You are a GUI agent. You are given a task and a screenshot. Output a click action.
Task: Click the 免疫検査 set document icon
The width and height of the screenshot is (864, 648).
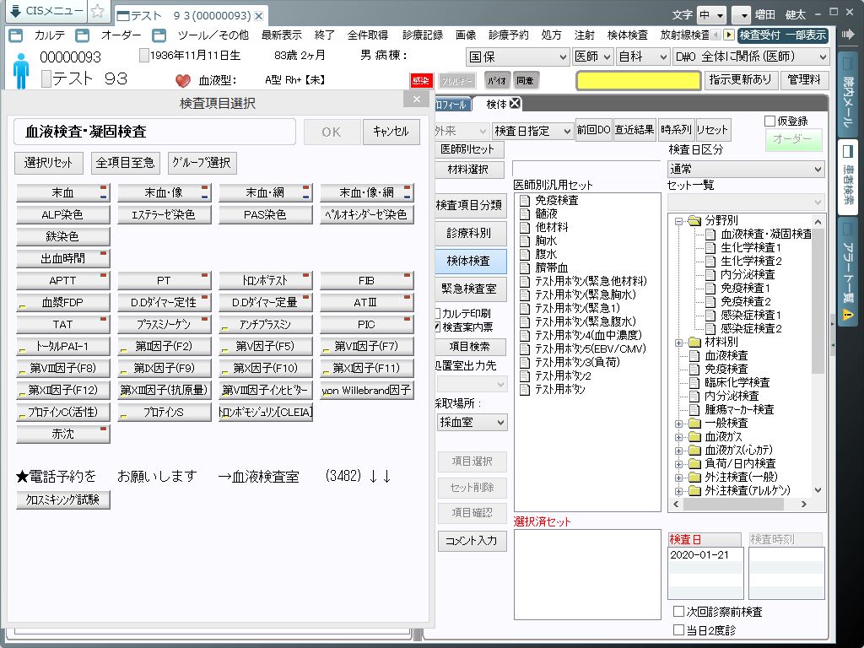pos(525,201)
